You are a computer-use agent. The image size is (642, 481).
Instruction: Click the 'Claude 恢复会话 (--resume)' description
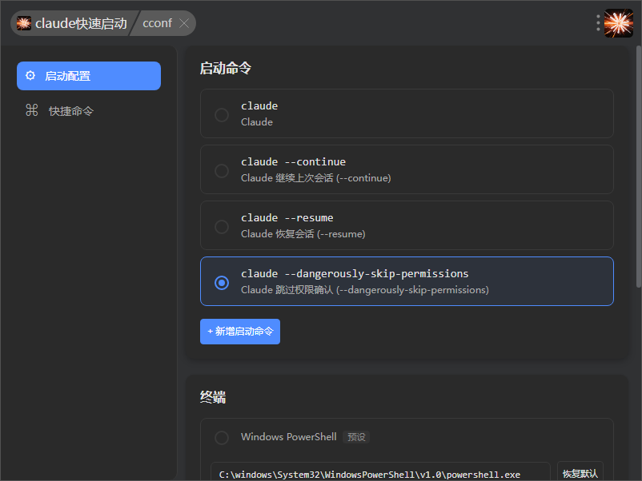point(303,234)
